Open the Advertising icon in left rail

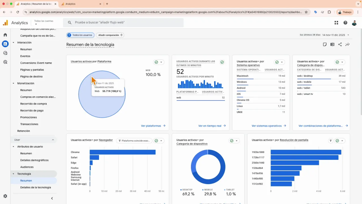coord(5,62)
